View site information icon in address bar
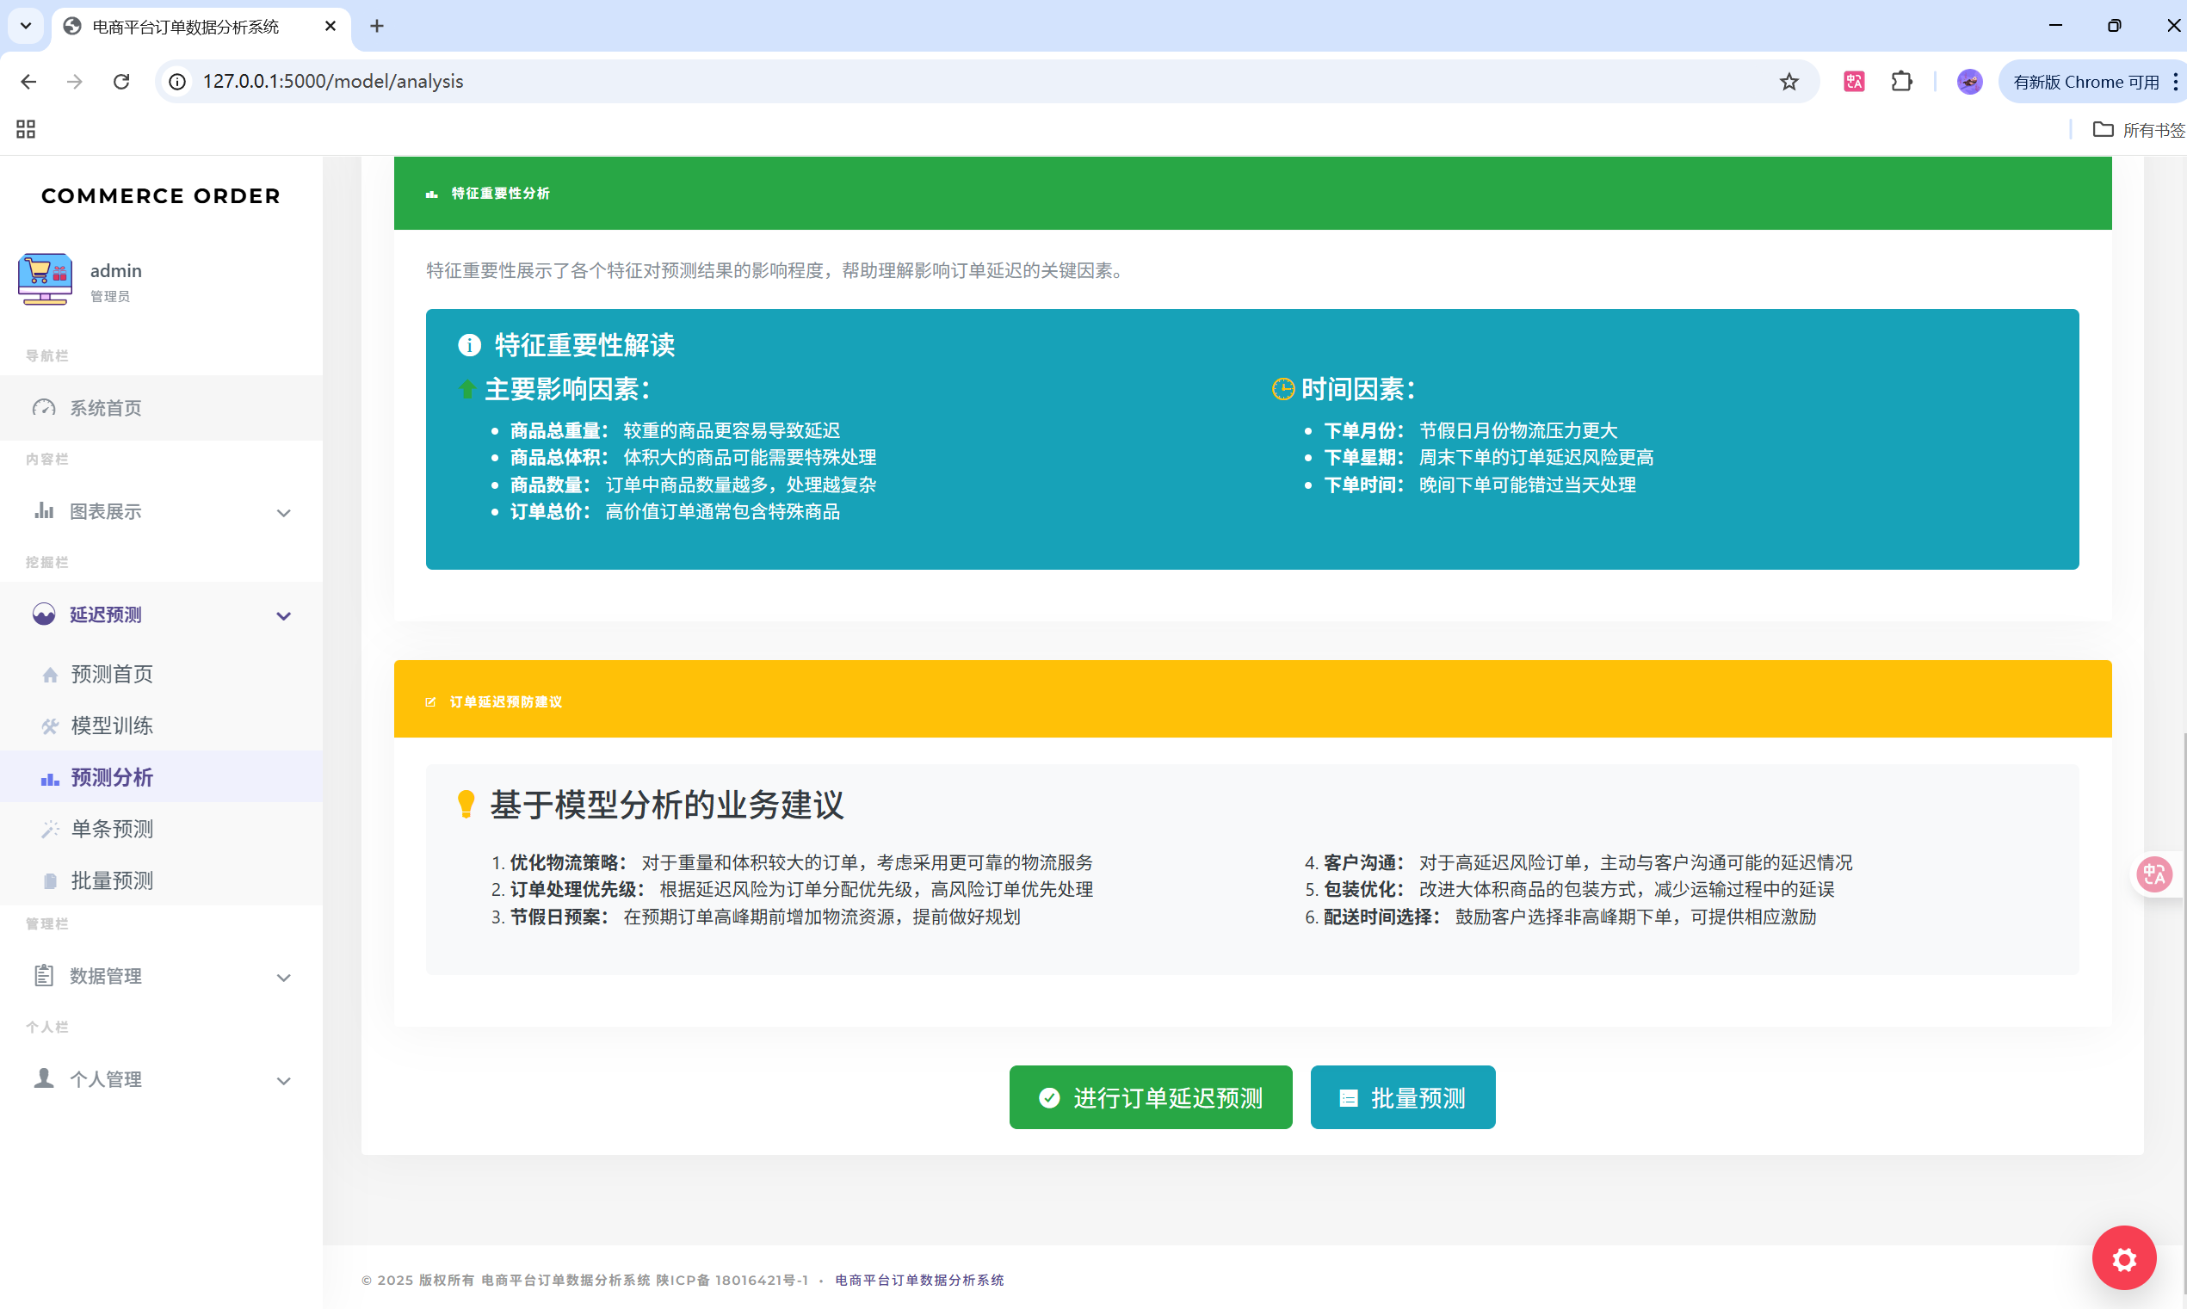This screenshot has width=2187, height=1309. (177, 82)
